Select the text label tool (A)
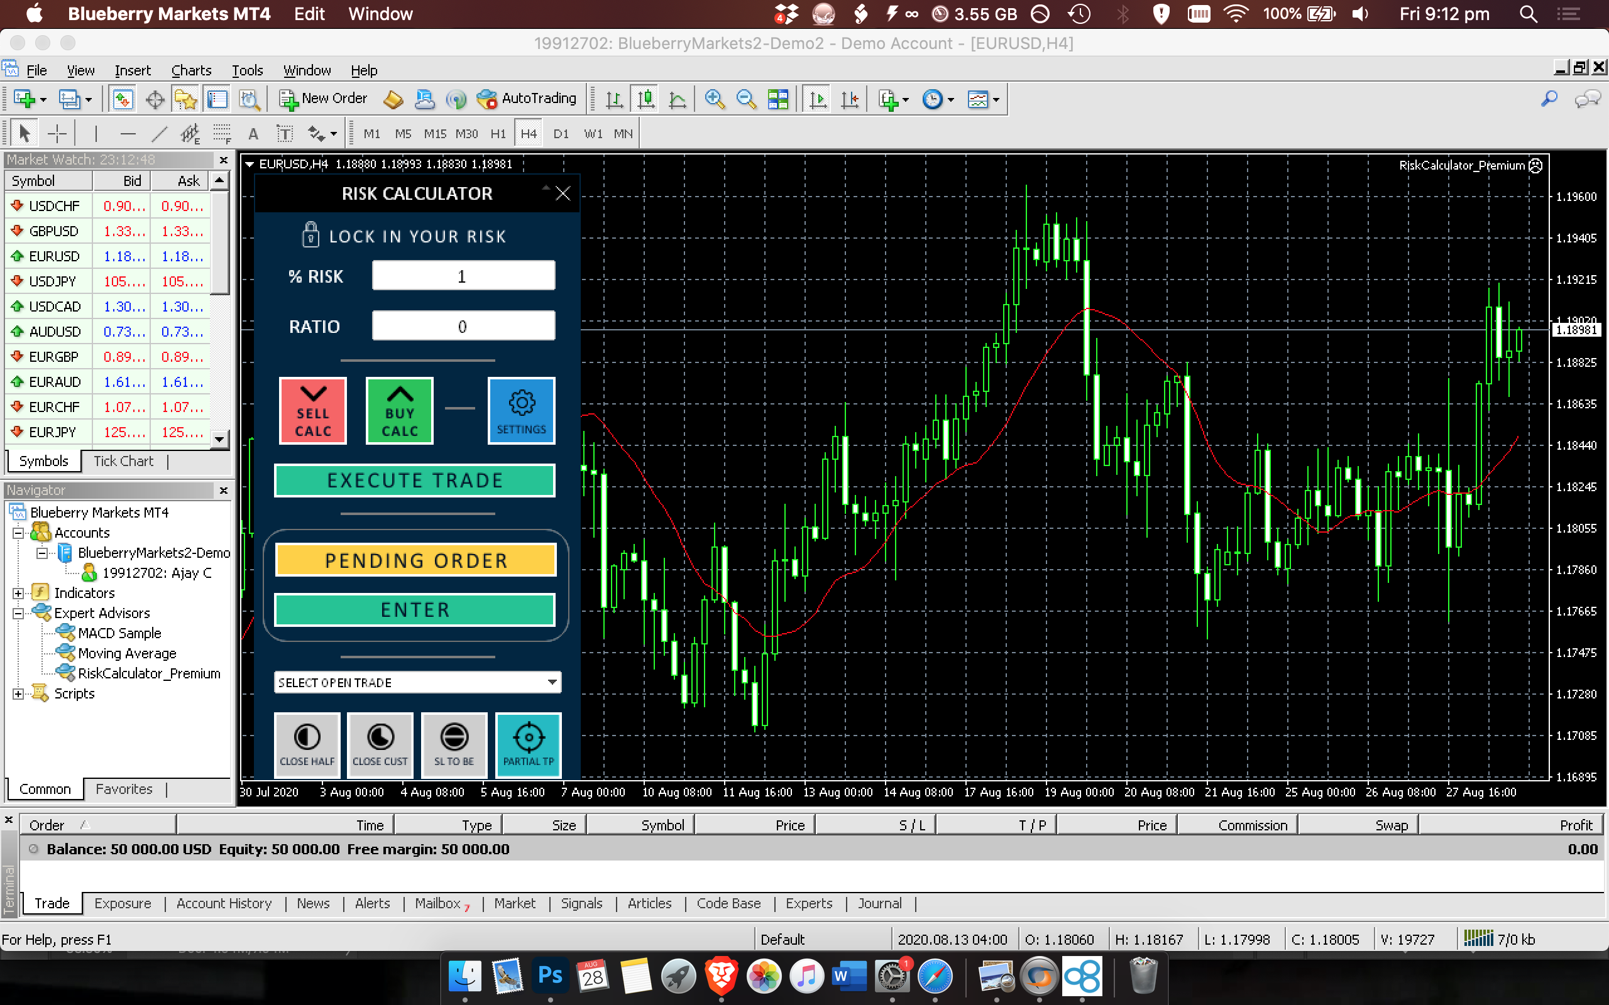 pos(253,134)
